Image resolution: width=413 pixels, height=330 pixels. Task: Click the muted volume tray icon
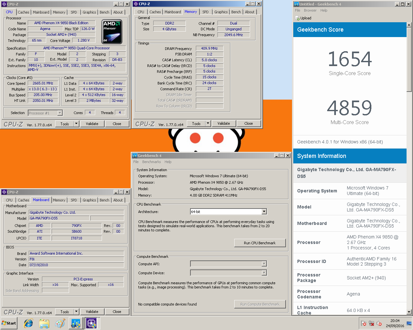coord(379,323)
